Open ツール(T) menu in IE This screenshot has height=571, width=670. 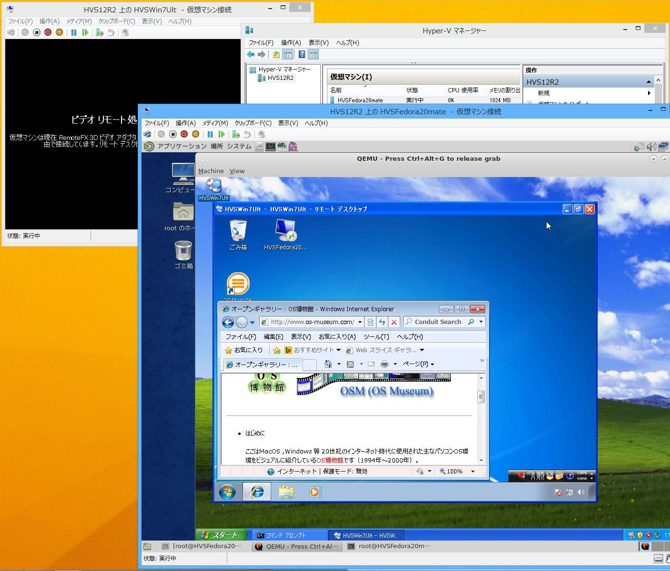(376, 336)
